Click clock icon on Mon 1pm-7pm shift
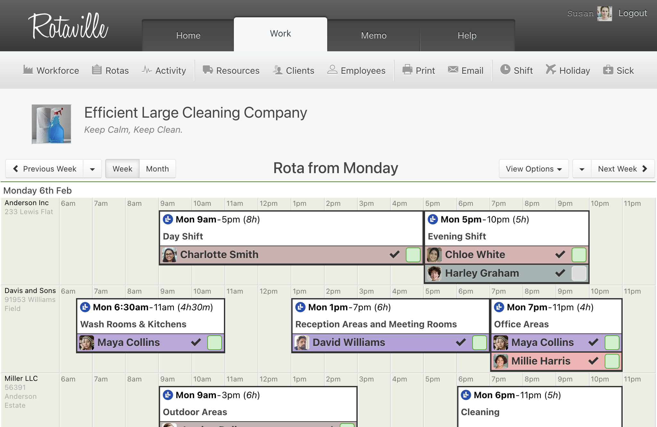The image size is (657, 427). (301, 307)
